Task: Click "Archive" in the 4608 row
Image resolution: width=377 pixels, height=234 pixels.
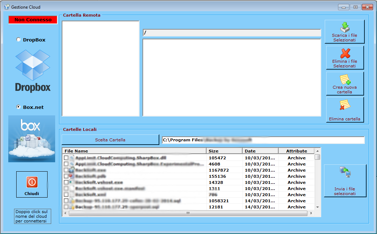Action: tap(297, 164)
